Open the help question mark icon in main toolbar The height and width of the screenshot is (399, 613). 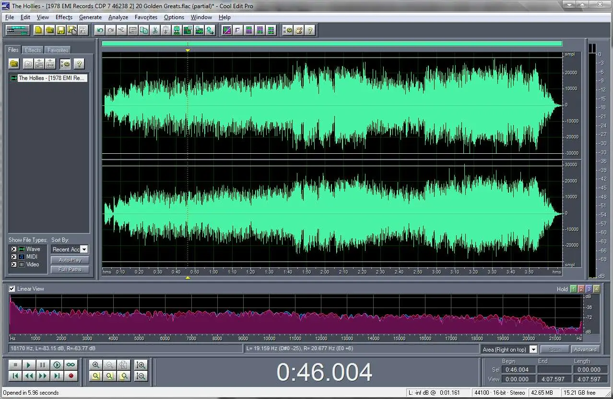[310, 30]
